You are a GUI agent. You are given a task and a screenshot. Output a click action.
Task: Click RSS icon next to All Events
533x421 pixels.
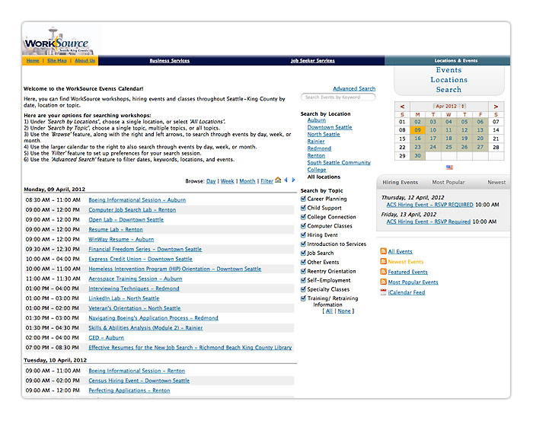tap(384, 251)
